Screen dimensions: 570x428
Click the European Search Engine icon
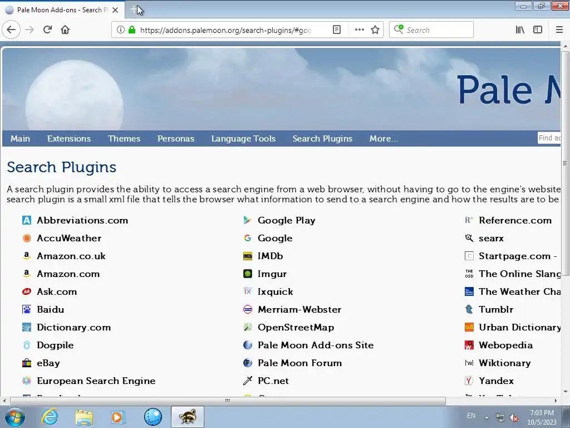[27, 381]
